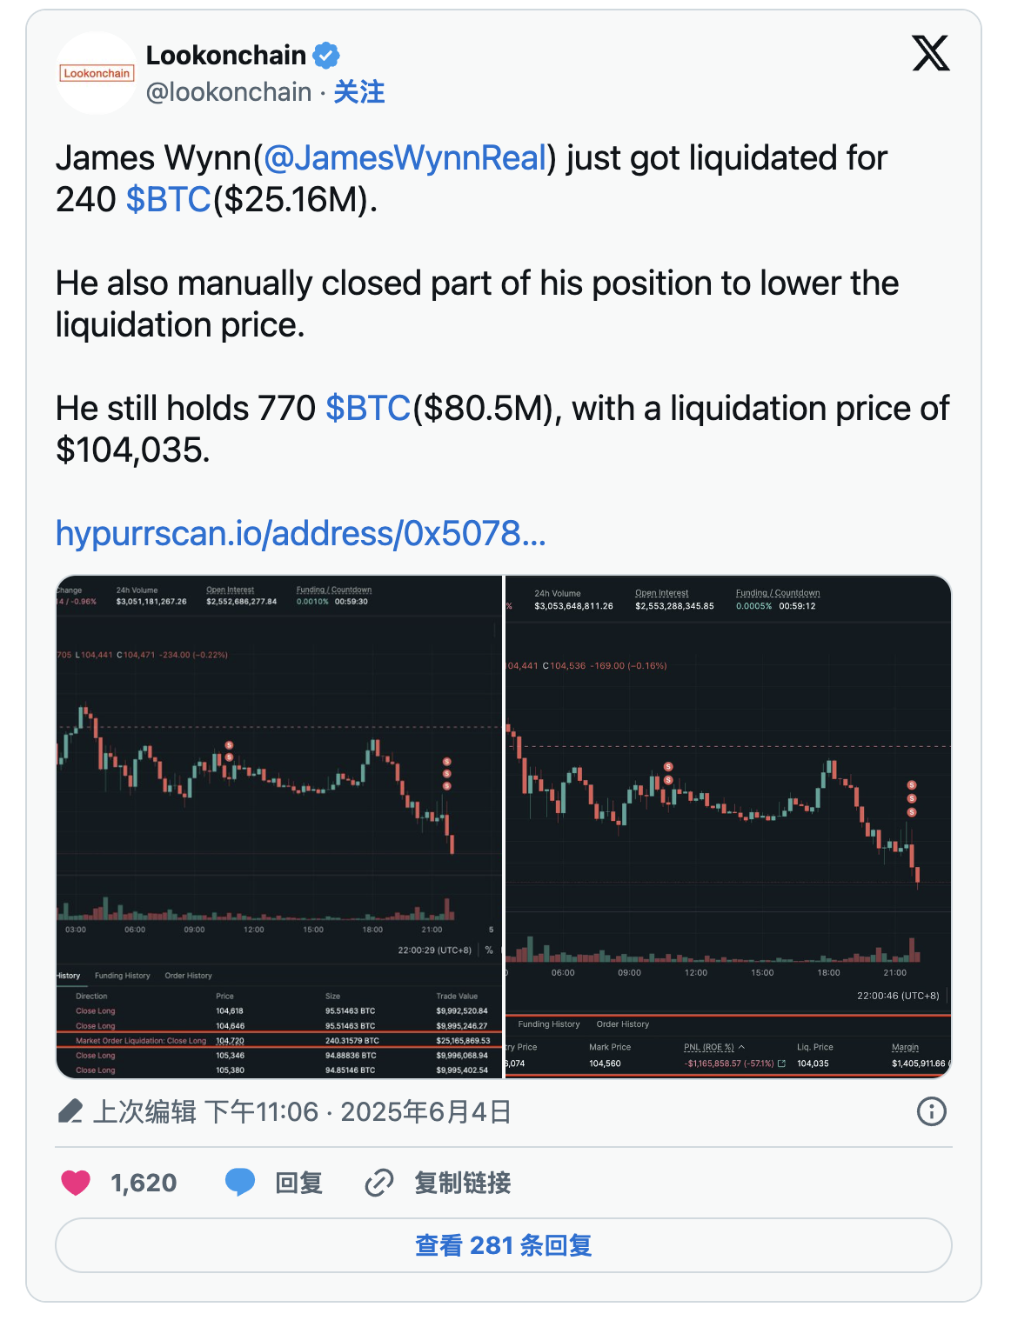
Task: Open the info circle icon
Action: [931, 1111]
